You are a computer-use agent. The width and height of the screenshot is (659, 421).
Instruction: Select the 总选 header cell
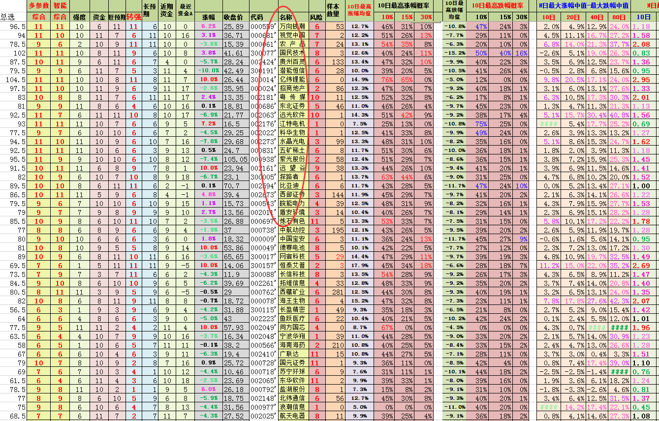coord(13,17)
